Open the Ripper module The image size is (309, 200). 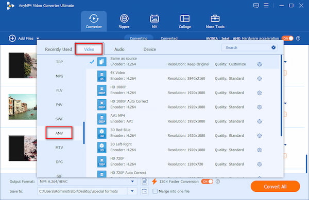(x=124, y=22)
